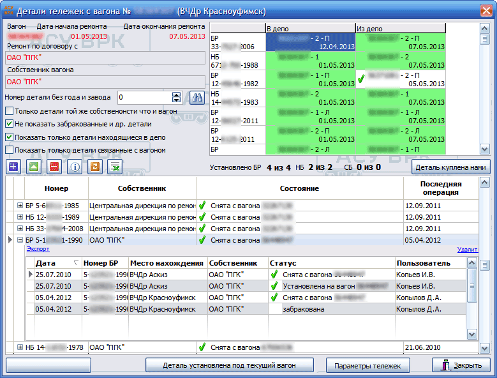Click the 'Копылов Д.А.' cell in the 'Снята с вагона' row
The width and height of the screenshot is (497, 378).
(431, 298)
